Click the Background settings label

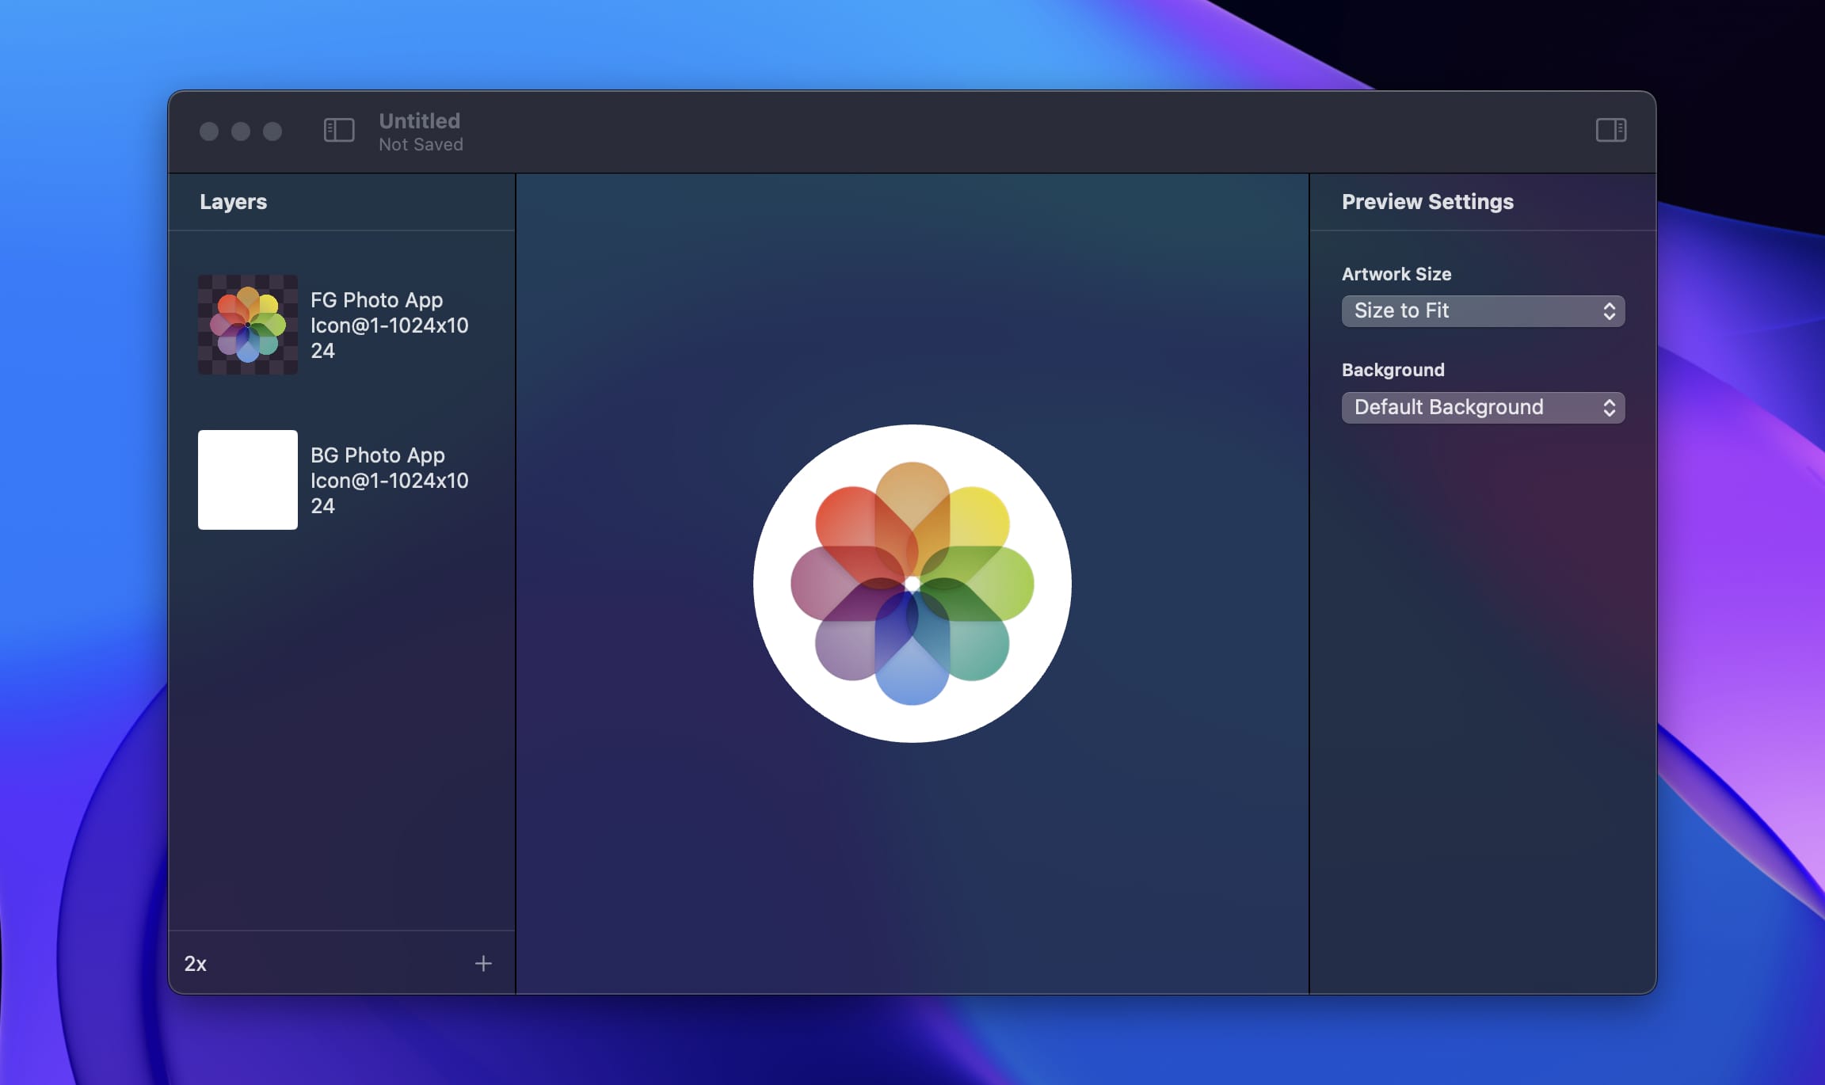(x=1392, y=369)
